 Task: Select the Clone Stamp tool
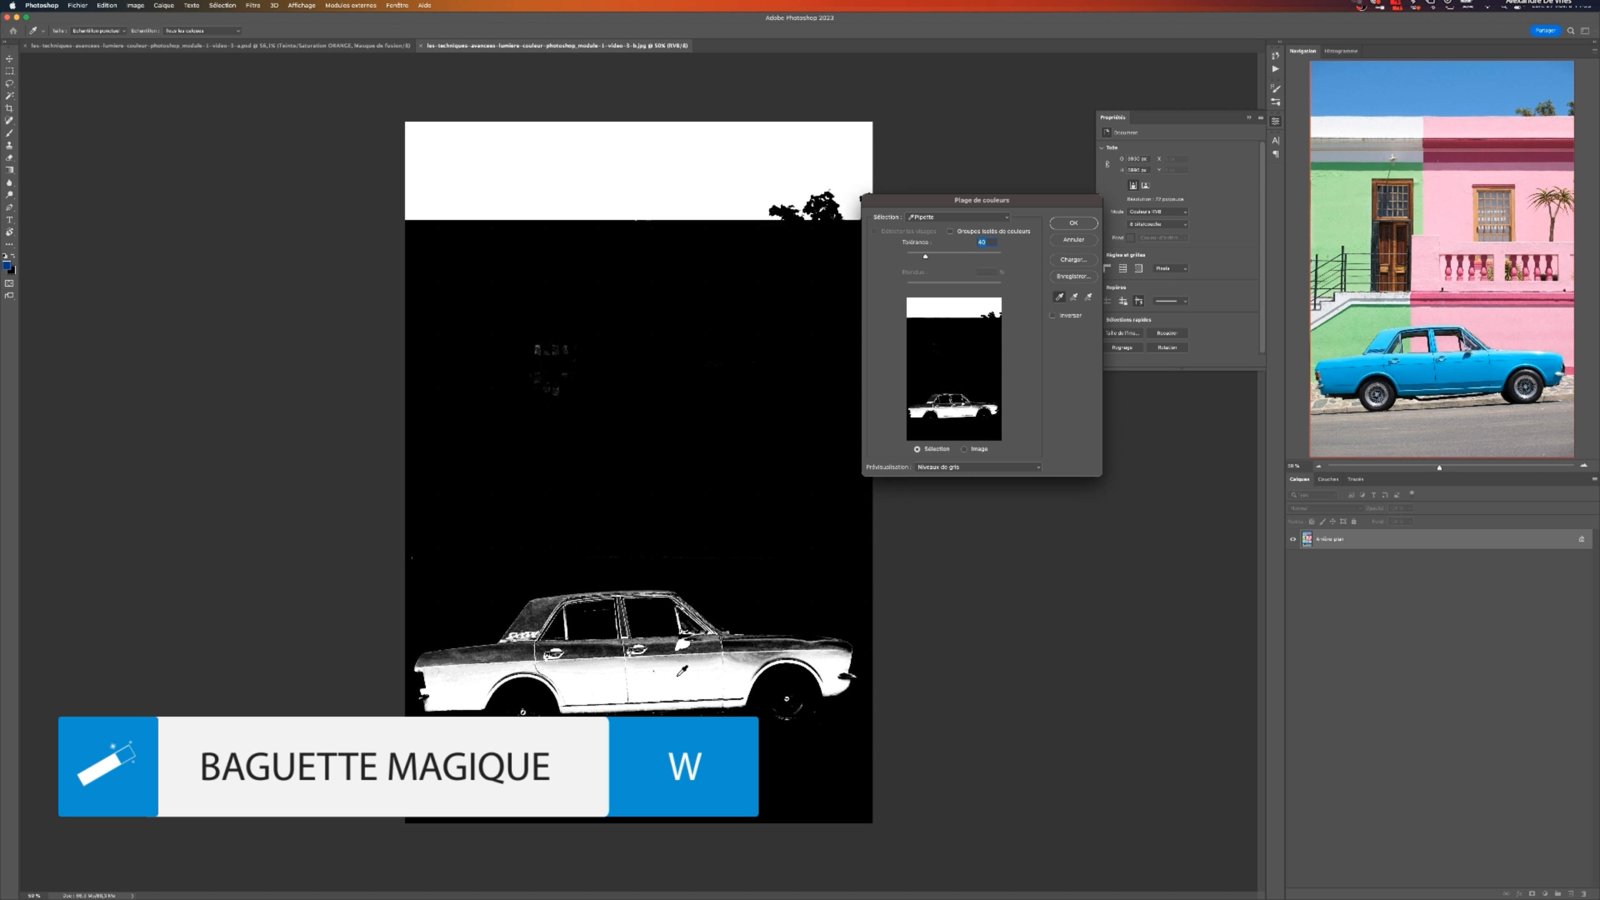(x=9, y=145)
